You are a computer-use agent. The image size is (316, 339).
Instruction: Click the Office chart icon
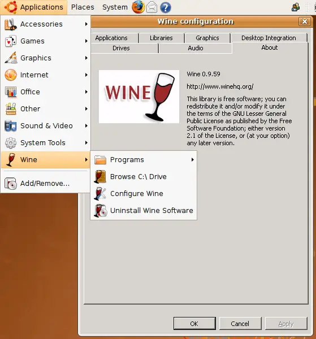click(11, 92)
